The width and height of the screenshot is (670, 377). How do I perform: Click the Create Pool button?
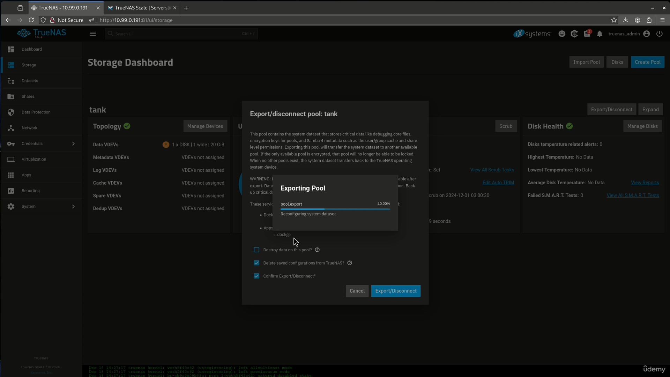tap(647, 62)
